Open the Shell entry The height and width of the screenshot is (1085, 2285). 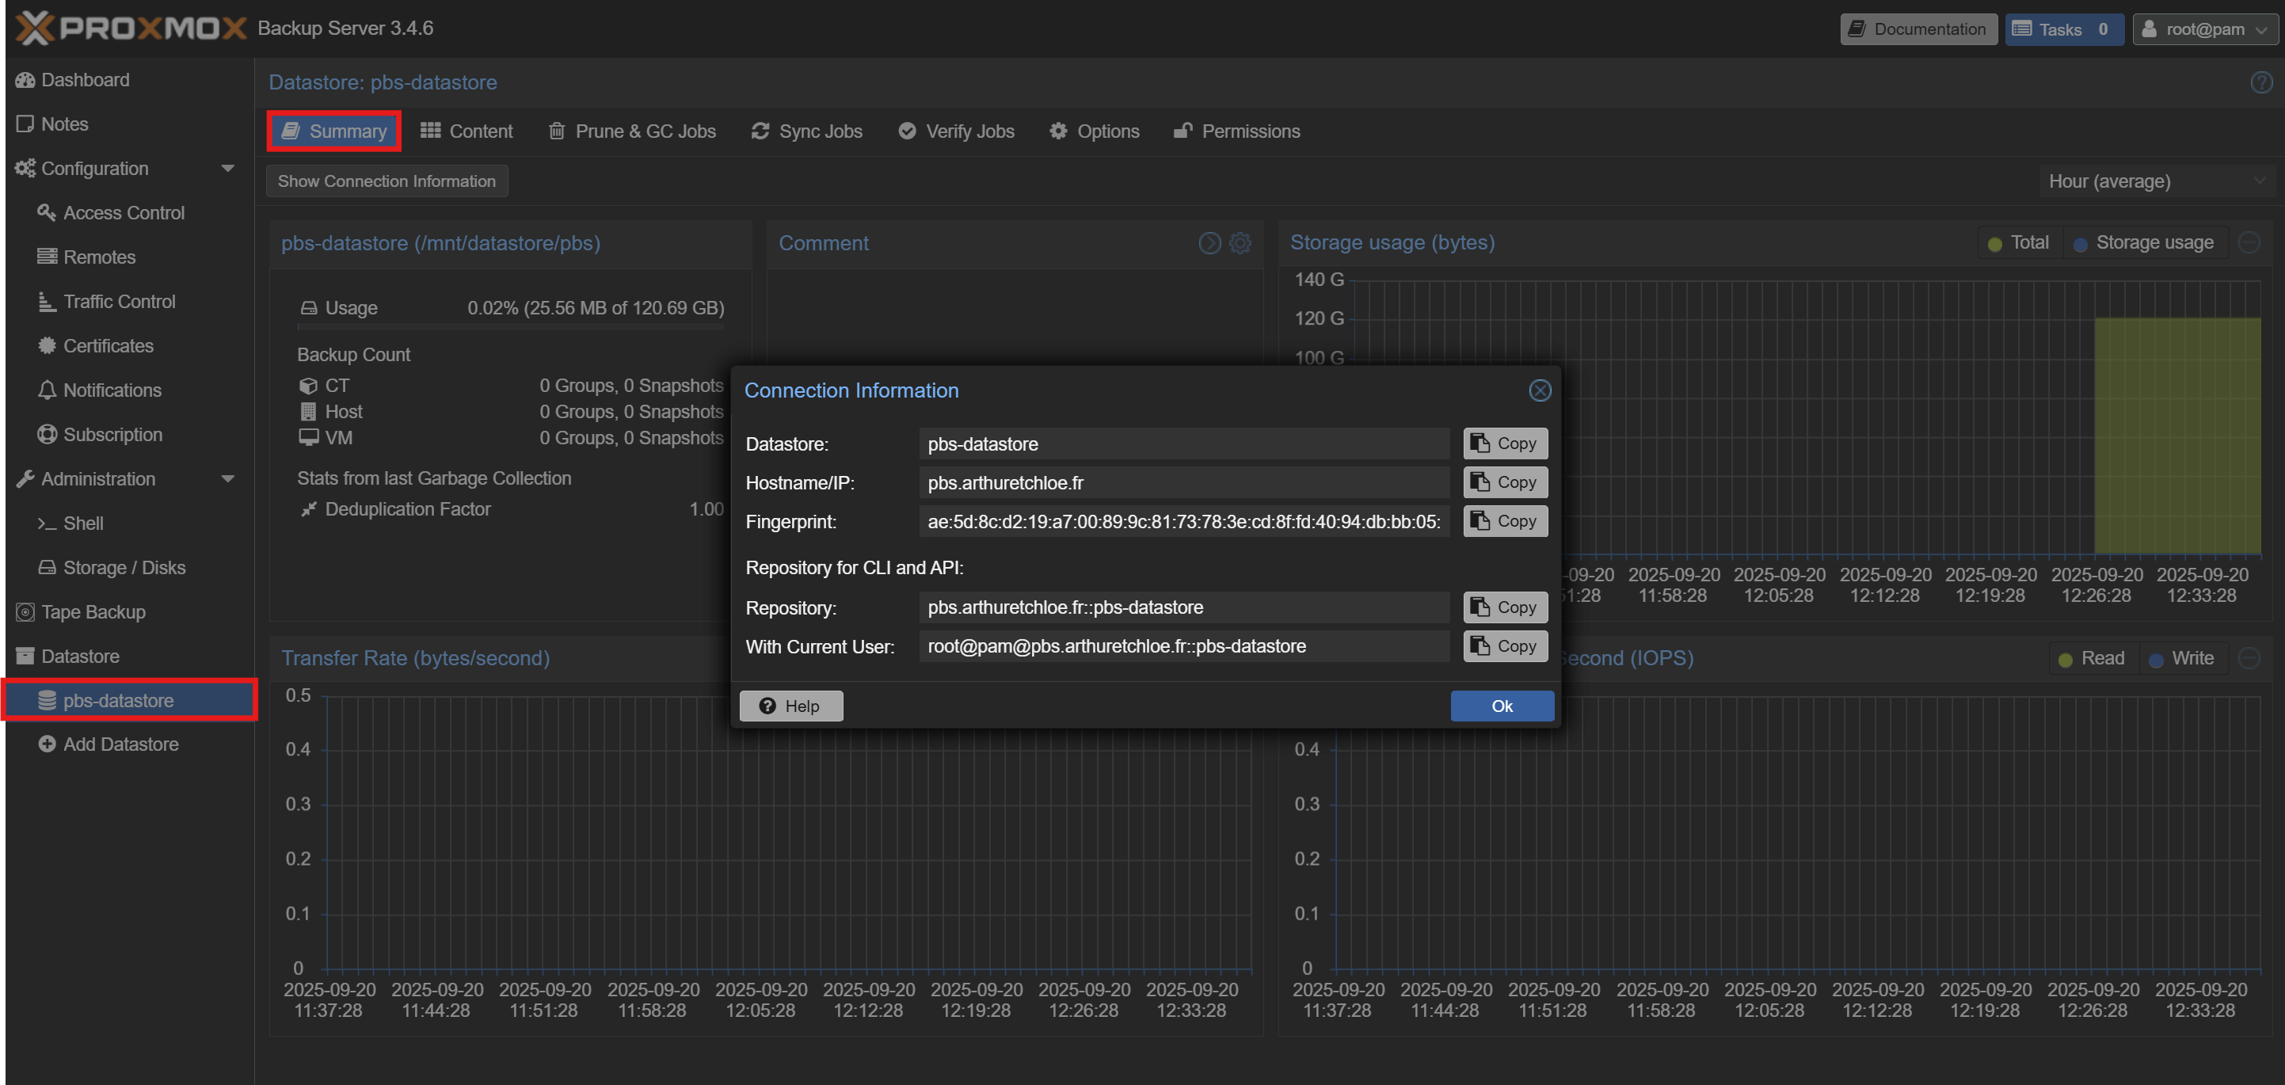click(82, 523)
